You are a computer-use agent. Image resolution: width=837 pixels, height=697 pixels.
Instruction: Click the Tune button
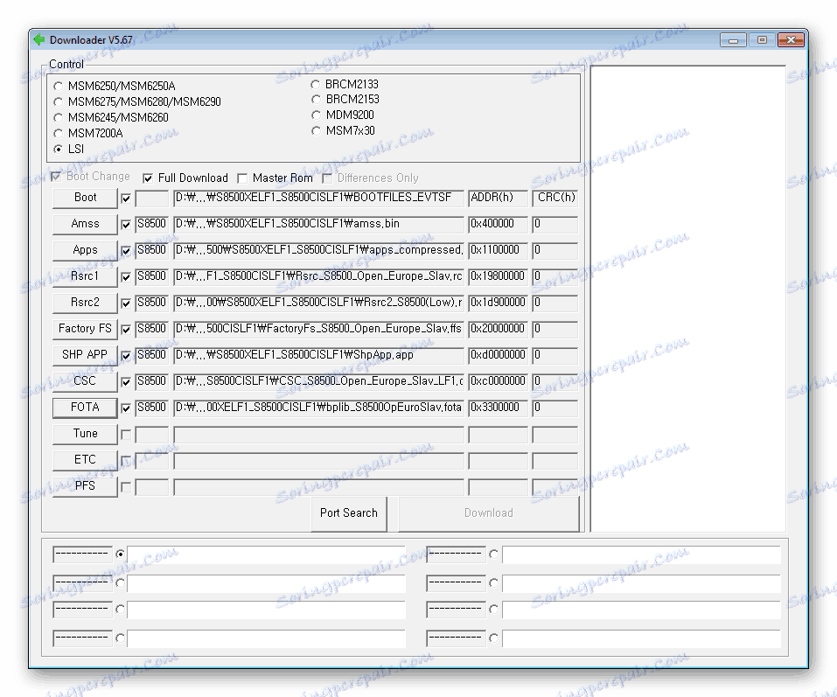coord(85,434)
